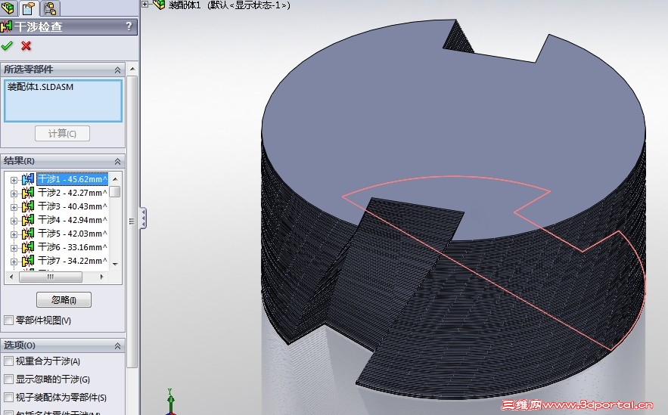Click results list scroll-left arrow

coord(11,277)
